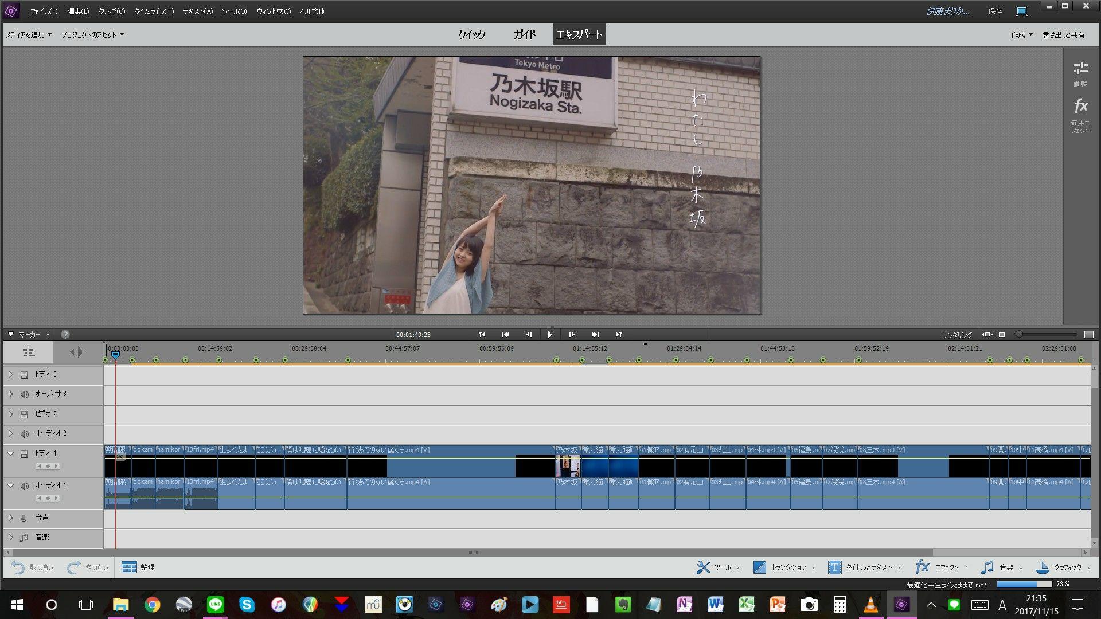Click レンダリング render button
The width and height of the screenshot is (1101, 619).
[x=957, y=335]
